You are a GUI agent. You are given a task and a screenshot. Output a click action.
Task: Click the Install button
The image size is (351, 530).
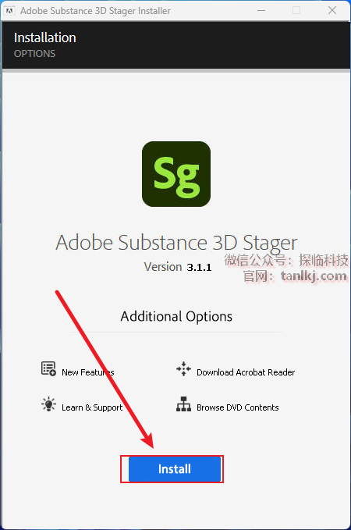tap(175, 469)
